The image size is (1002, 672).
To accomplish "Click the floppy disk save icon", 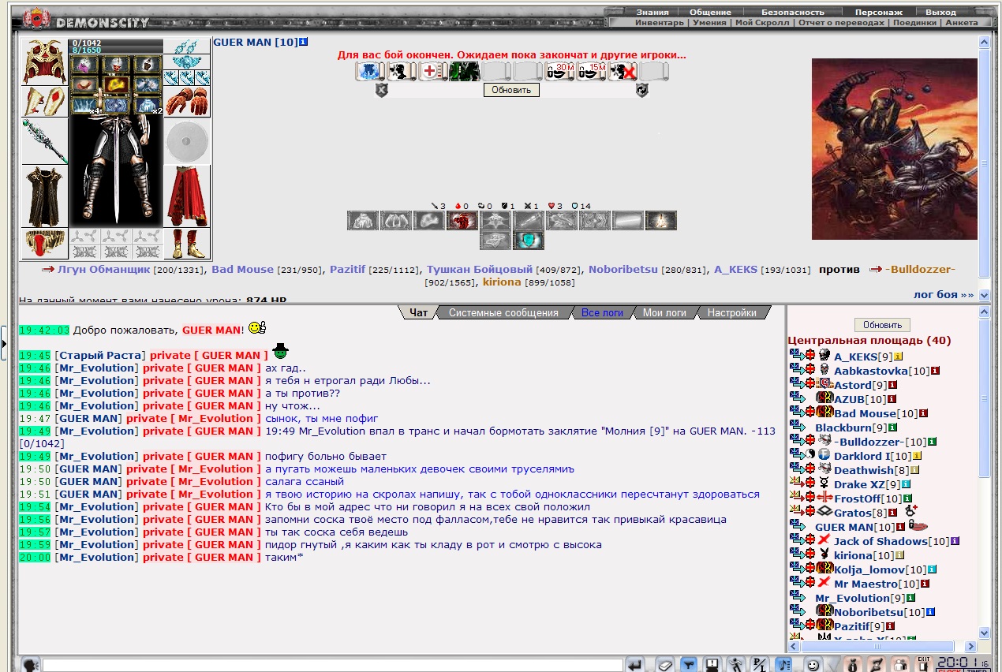I will [713, 665].
